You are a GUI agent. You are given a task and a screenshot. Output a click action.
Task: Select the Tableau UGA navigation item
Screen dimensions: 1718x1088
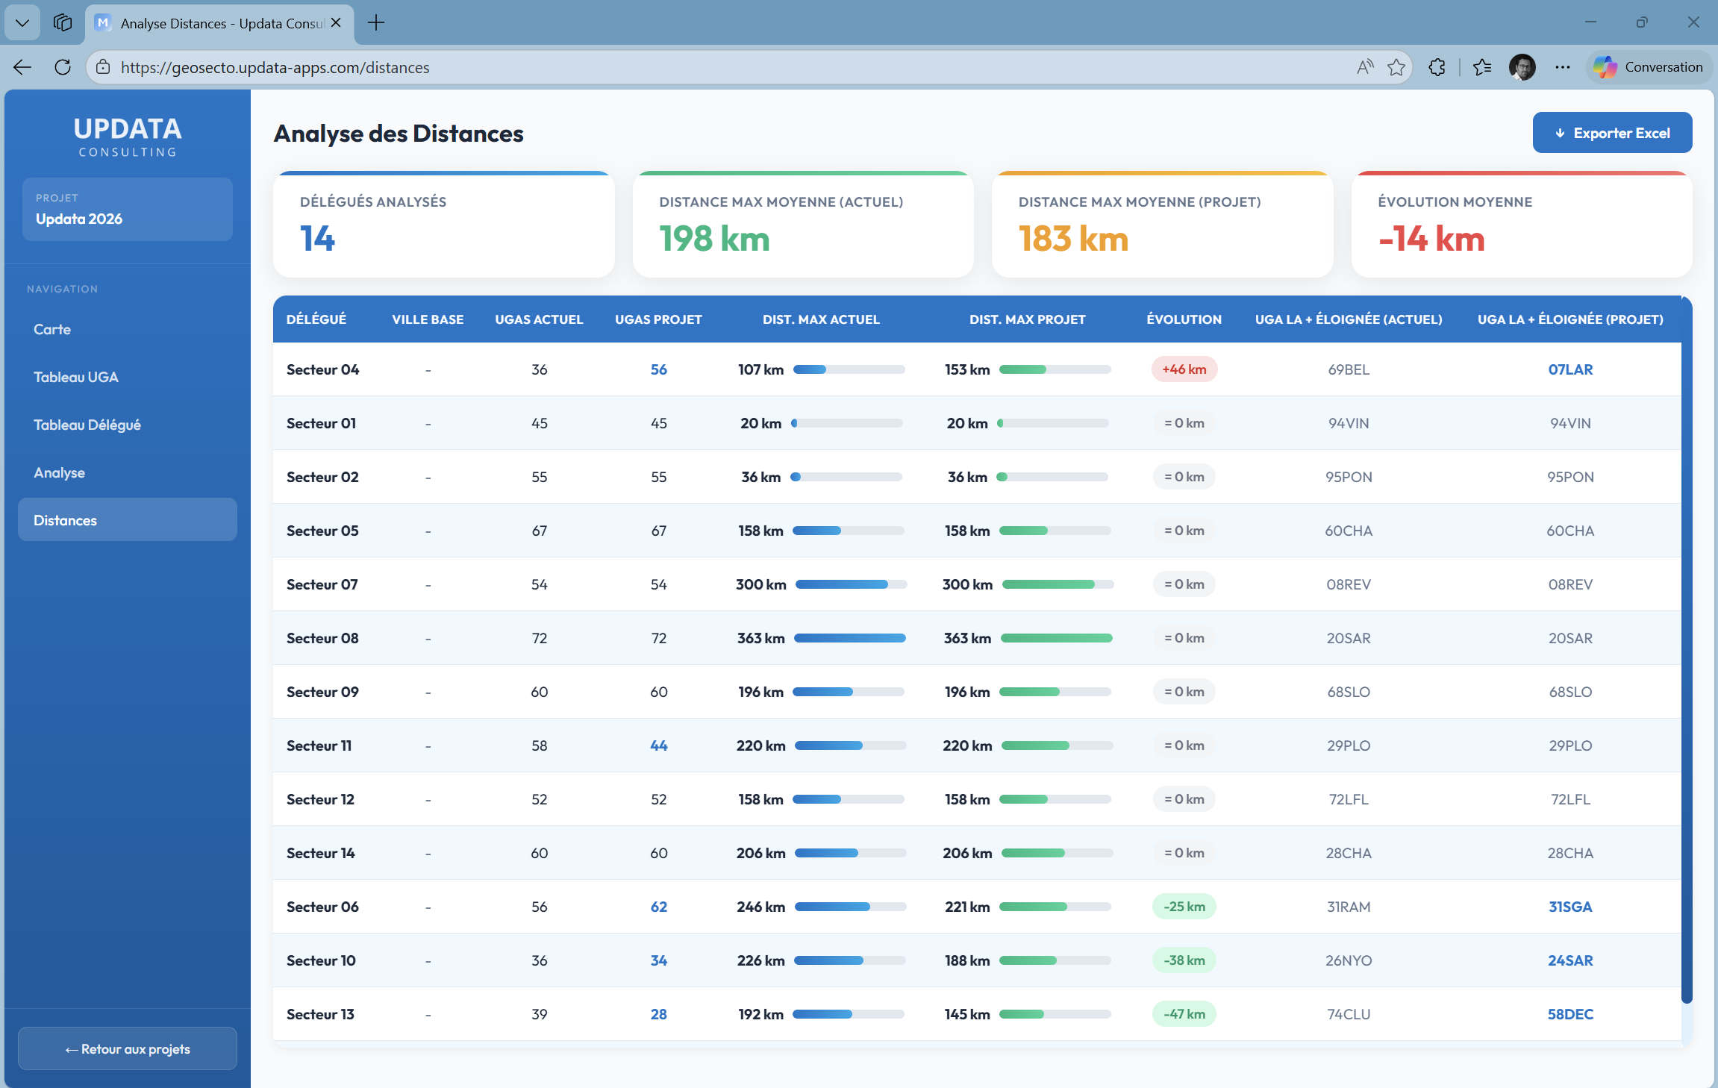[76, 377]
